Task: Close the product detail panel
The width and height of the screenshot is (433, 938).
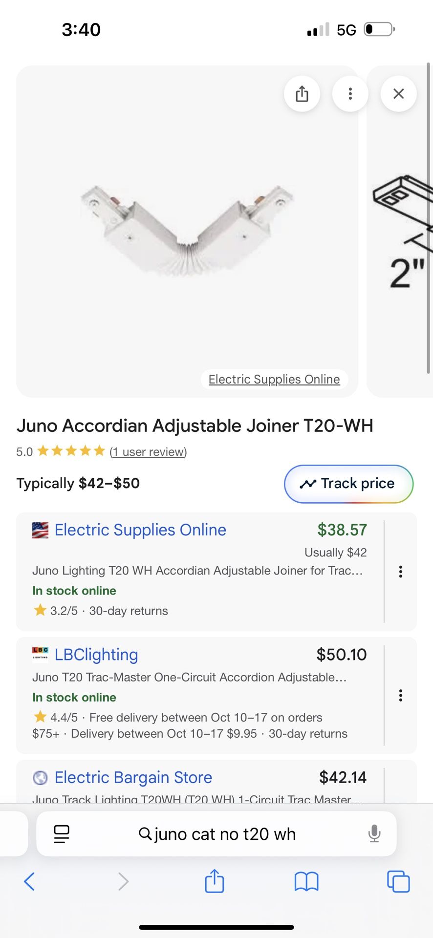Action: 398,94
